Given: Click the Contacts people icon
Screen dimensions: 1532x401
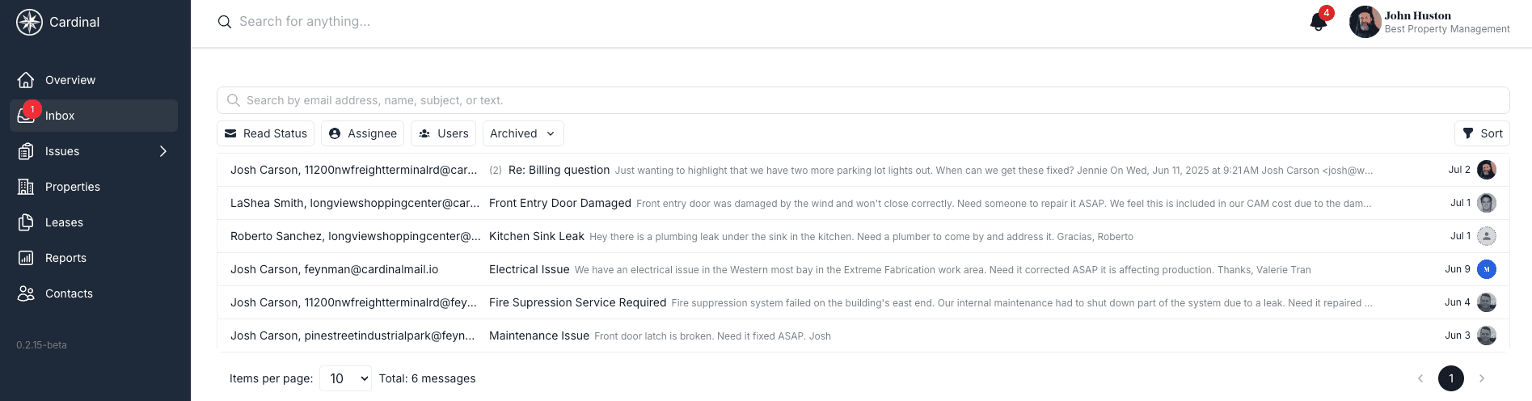Looking at the screenshot, I should click(26, 293).
